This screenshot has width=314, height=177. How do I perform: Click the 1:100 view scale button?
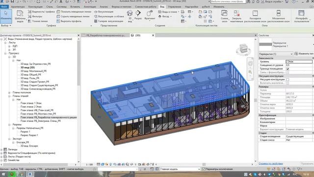(x=89, y=164)
